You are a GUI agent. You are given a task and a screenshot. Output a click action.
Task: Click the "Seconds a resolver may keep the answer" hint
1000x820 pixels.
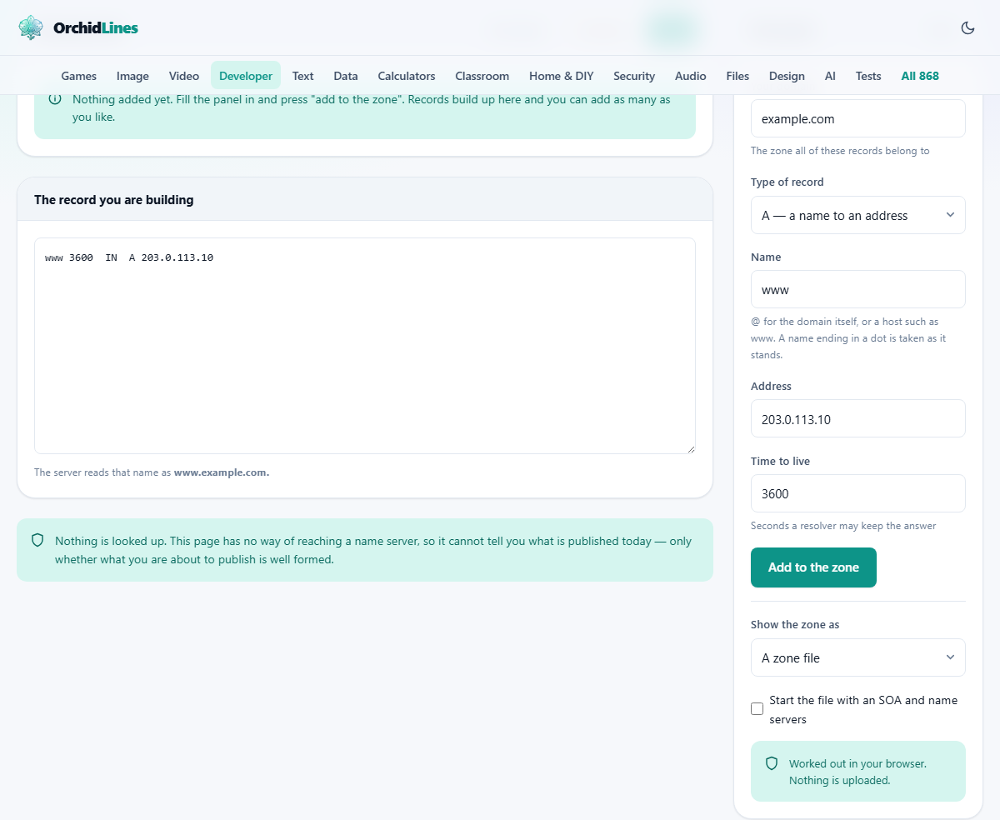[843, 526]
